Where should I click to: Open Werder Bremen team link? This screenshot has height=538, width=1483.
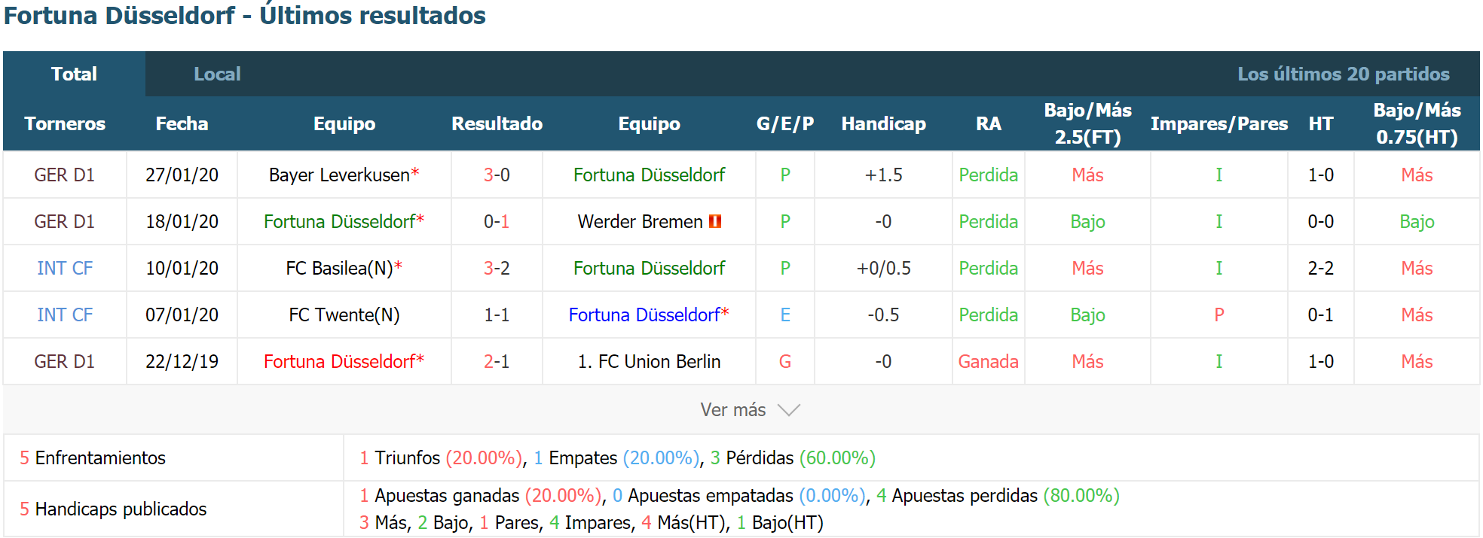[640, 221]
